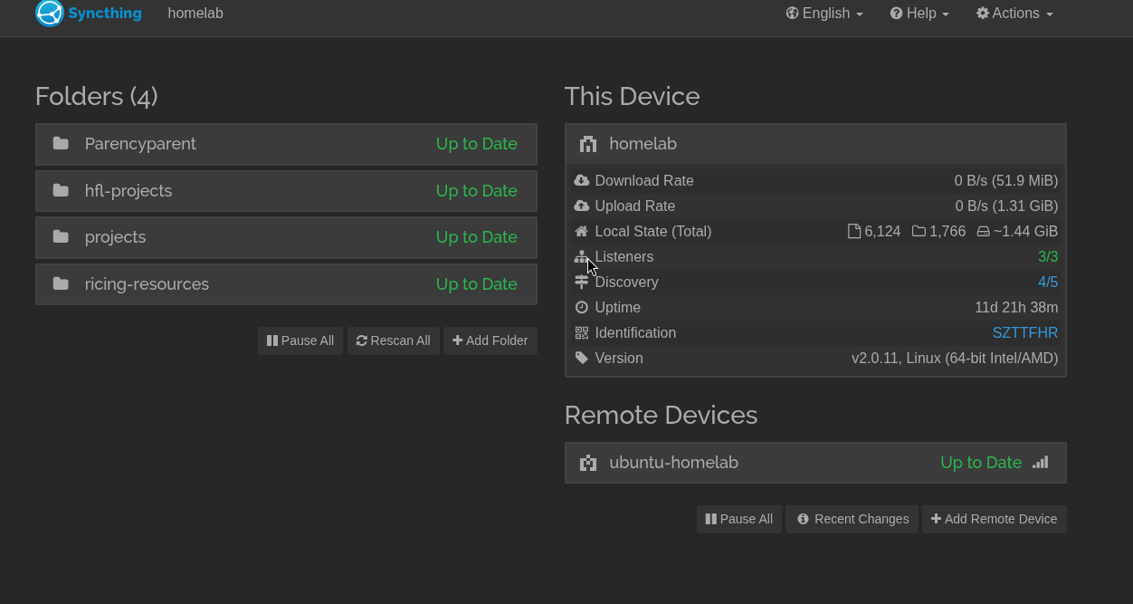Click the Add Remote Device button
Image resolution: width=1133 pixels, height=604 pixels.
coord(994,519)
